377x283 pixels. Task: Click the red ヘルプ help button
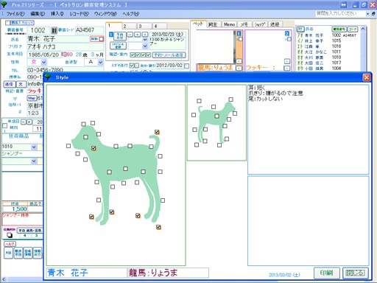[10, 244]
